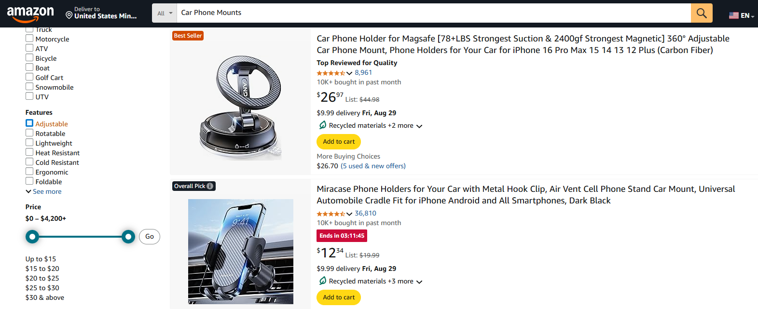Click the right handle of the price slider
Viewport: 758px width, 309px height.
click(128, 237)
